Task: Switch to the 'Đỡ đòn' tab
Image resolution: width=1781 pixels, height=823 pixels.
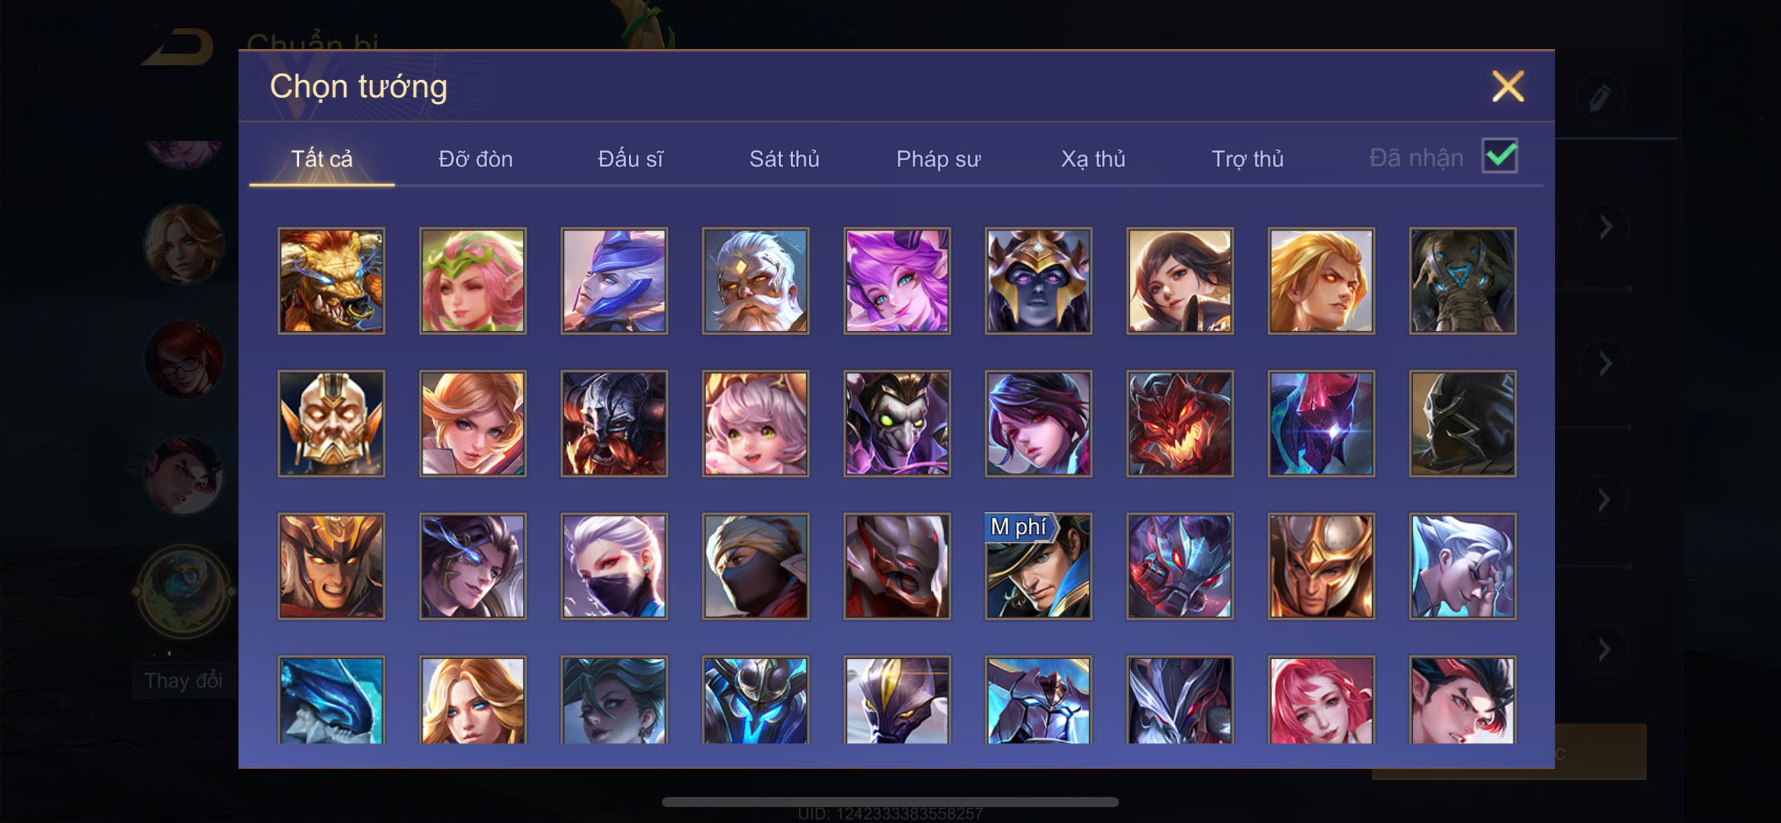Action: tap(476, 159)
